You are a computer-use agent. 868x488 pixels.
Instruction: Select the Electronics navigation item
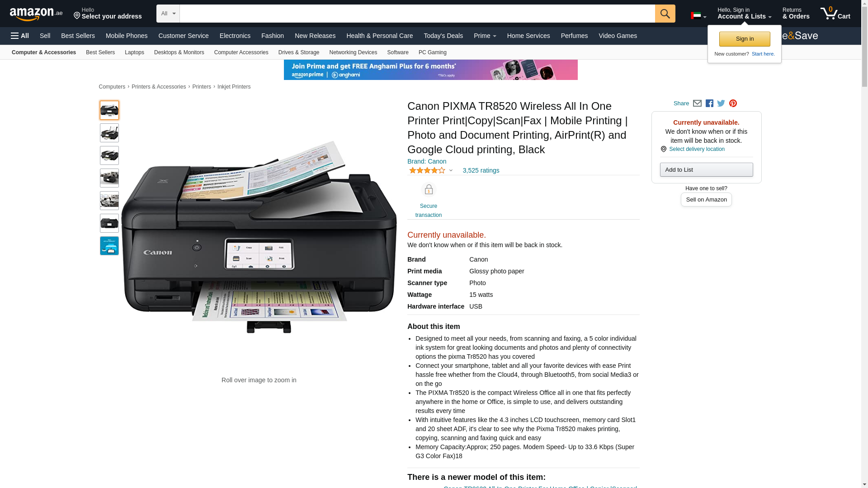tap(235, 36)
